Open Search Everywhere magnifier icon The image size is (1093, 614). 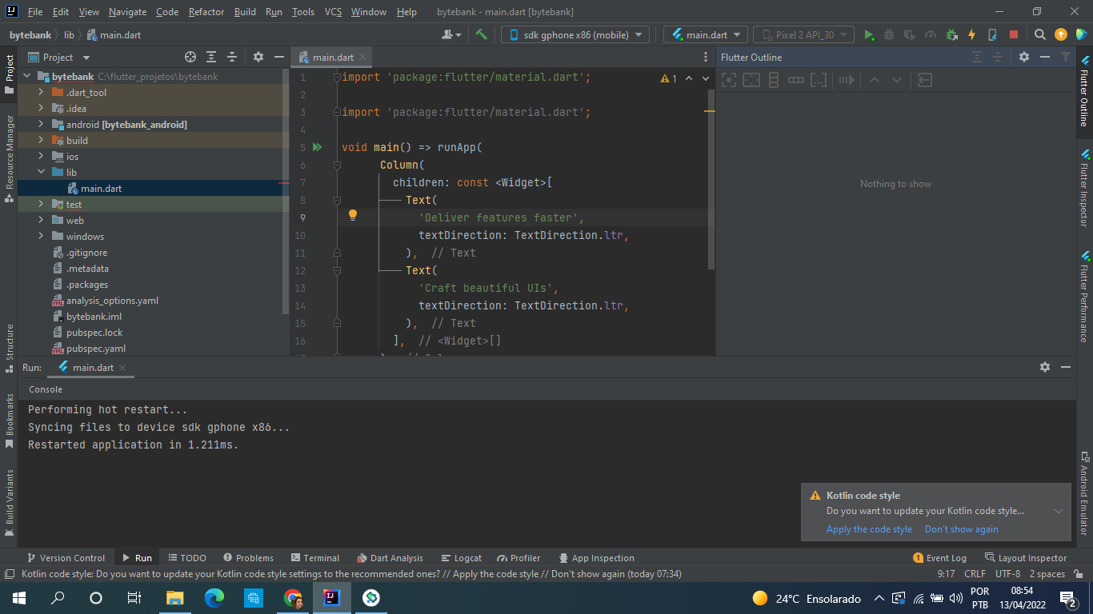click(1039, 34)
